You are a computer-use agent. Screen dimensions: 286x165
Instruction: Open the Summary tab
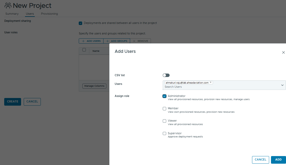point(12,14)
